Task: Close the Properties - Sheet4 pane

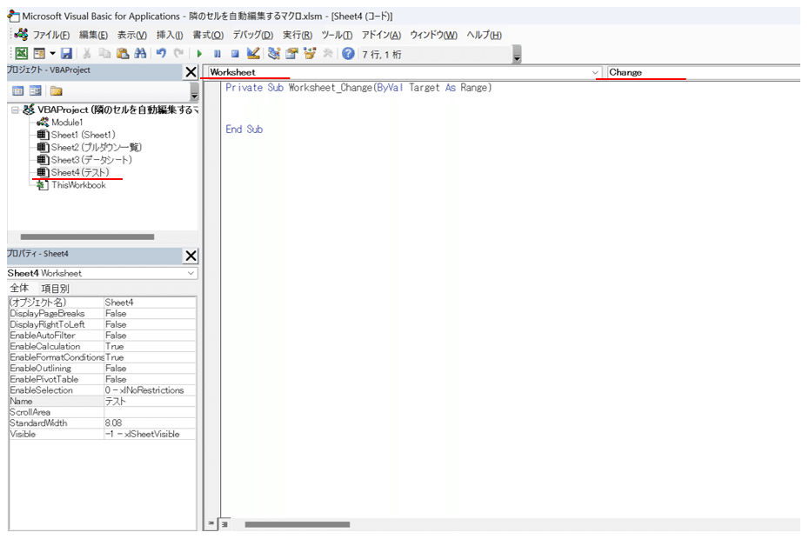Action: [191, 256]
